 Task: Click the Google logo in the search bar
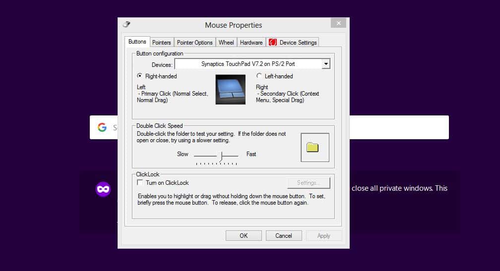(x=102, y=127)
